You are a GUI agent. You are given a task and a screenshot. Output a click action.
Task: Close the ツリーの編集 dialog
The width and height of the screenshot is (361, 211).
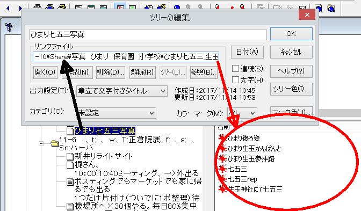coord(307,15)
